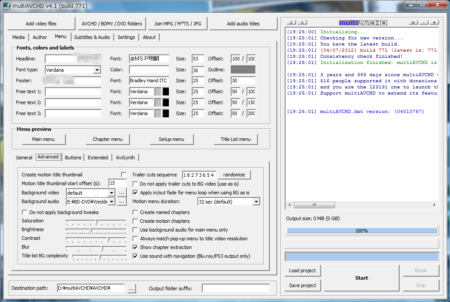Toggle Create motion title thumbnail checkbox

[x=124, y=175]
